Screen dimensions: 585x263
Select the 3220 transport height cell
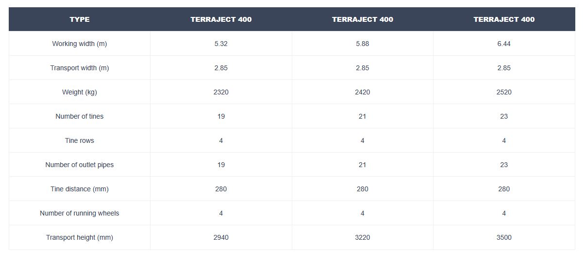point(362,237)
